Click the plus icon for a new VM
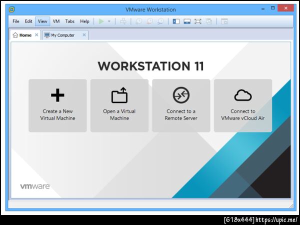The width and height of the screenshot is (300, 225). click(x=57, y=95)
